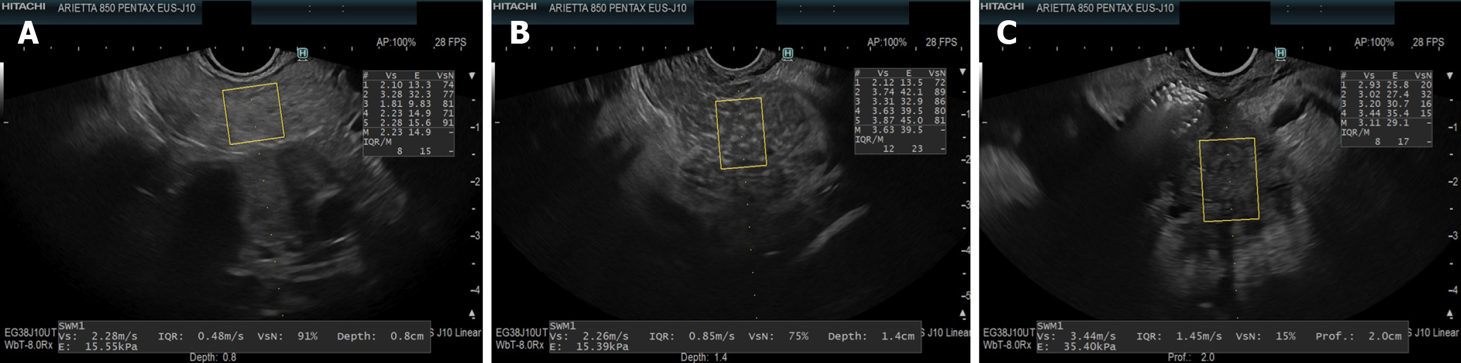
Task: Click the Vs/E/VsN measurement table in panel C
Action: [x=1386, y=109]
